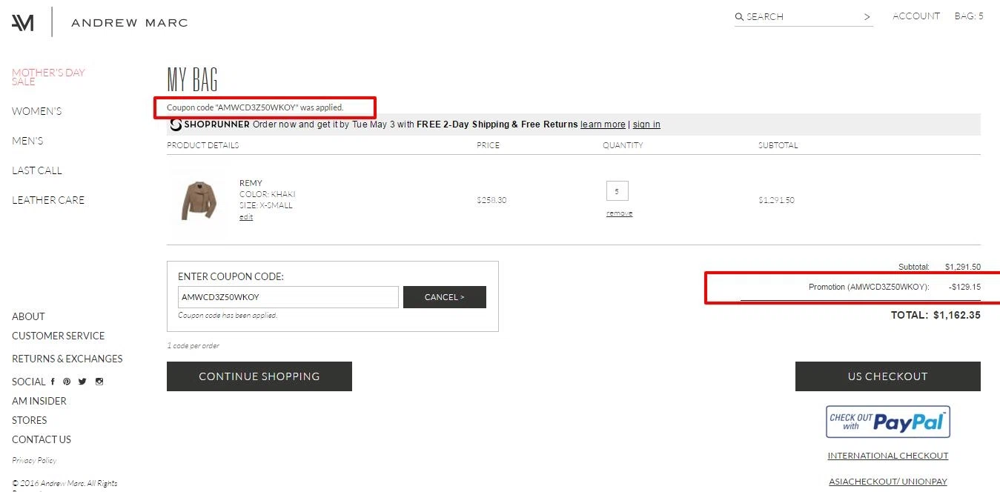This screenshot has height=492, width=1000.
Task: Edit the Remy jacket item
Action: click(x=246, y=217)
